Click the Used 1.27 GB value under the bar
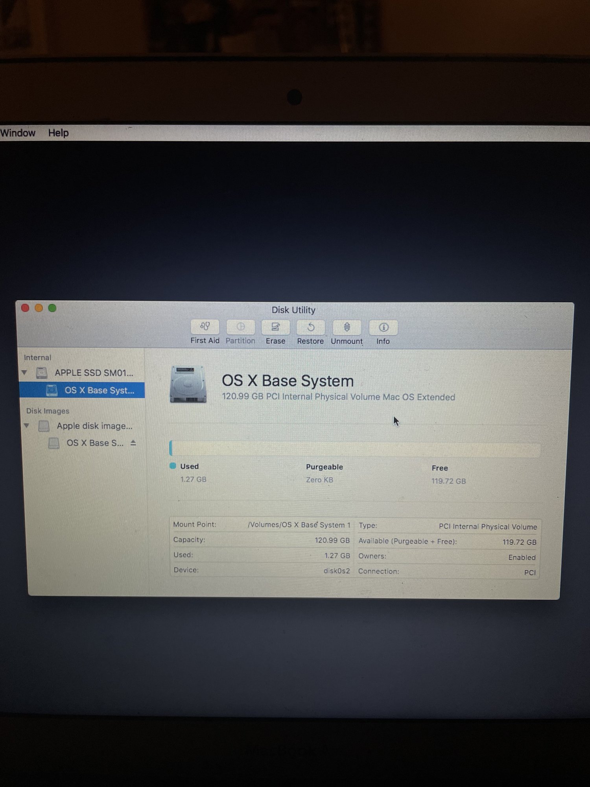Viewport: 590px width, 787px height. coord(193,479)
